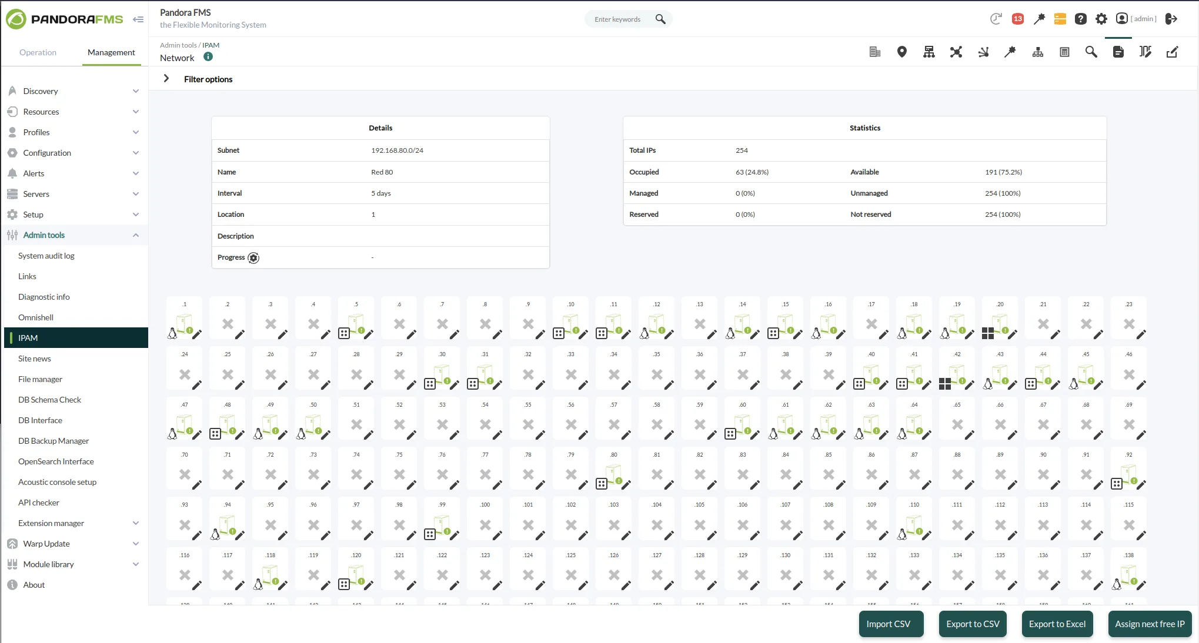Open the sites (buildings) icon in the IPAM toolbar
This screenshot has height=643, width=1199.
point(875,52)
